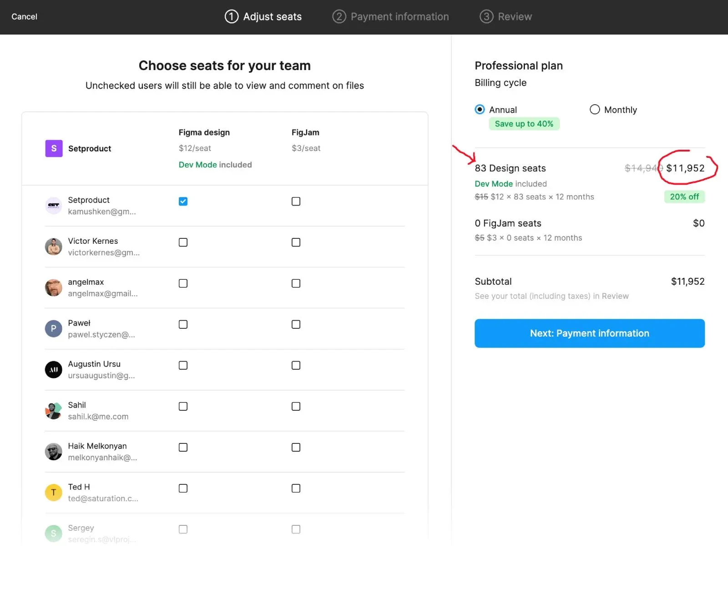The image size is (728, 589).
Task: Click the purple Setproduct team logo icon
Action: click(54, 148)
